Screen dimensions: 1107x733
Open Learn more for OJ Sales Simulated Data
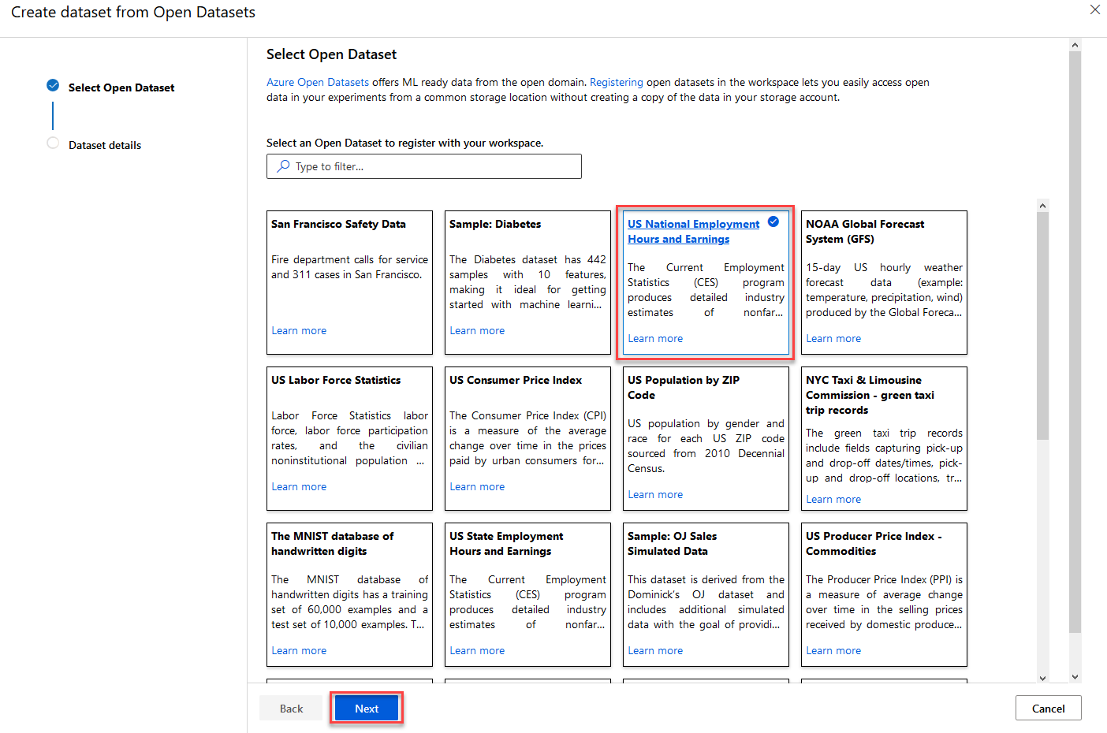click(x=655, y=650)
